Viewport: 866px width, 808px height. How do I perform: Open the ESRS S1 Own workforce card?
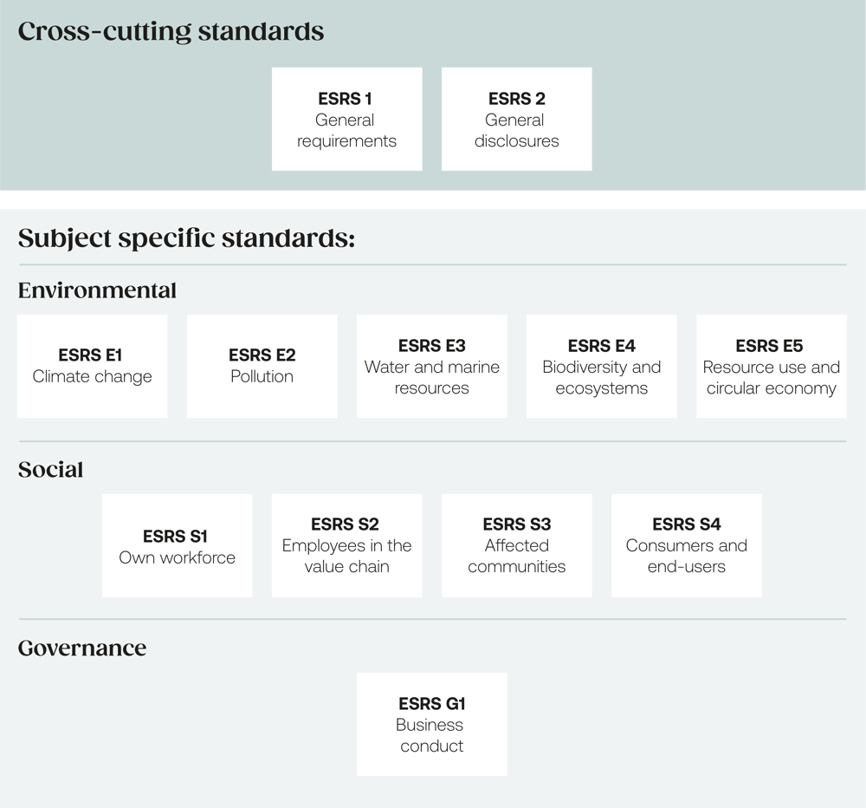click(x=177, y=545)
